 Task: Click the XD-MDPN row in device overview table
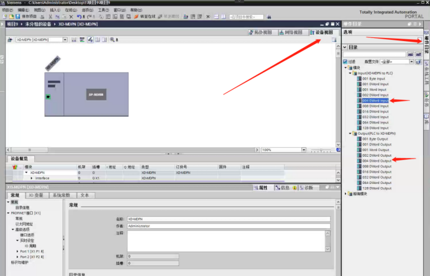coord(145,173)
